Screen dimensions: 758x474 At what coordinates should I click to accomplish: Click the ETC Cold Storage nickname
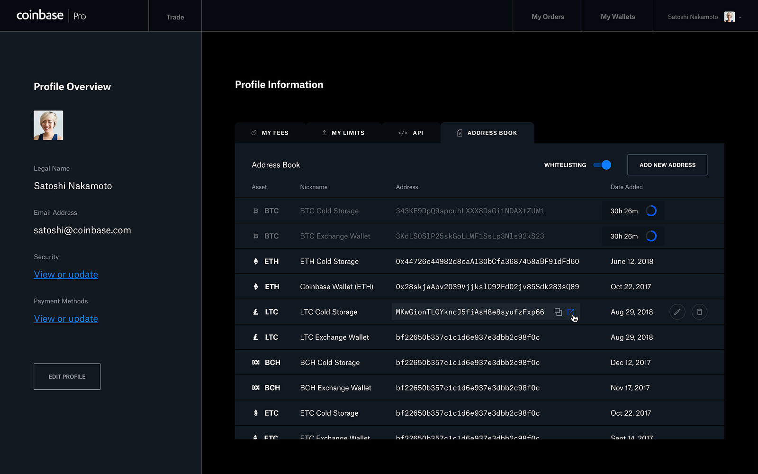coord(329,413)
